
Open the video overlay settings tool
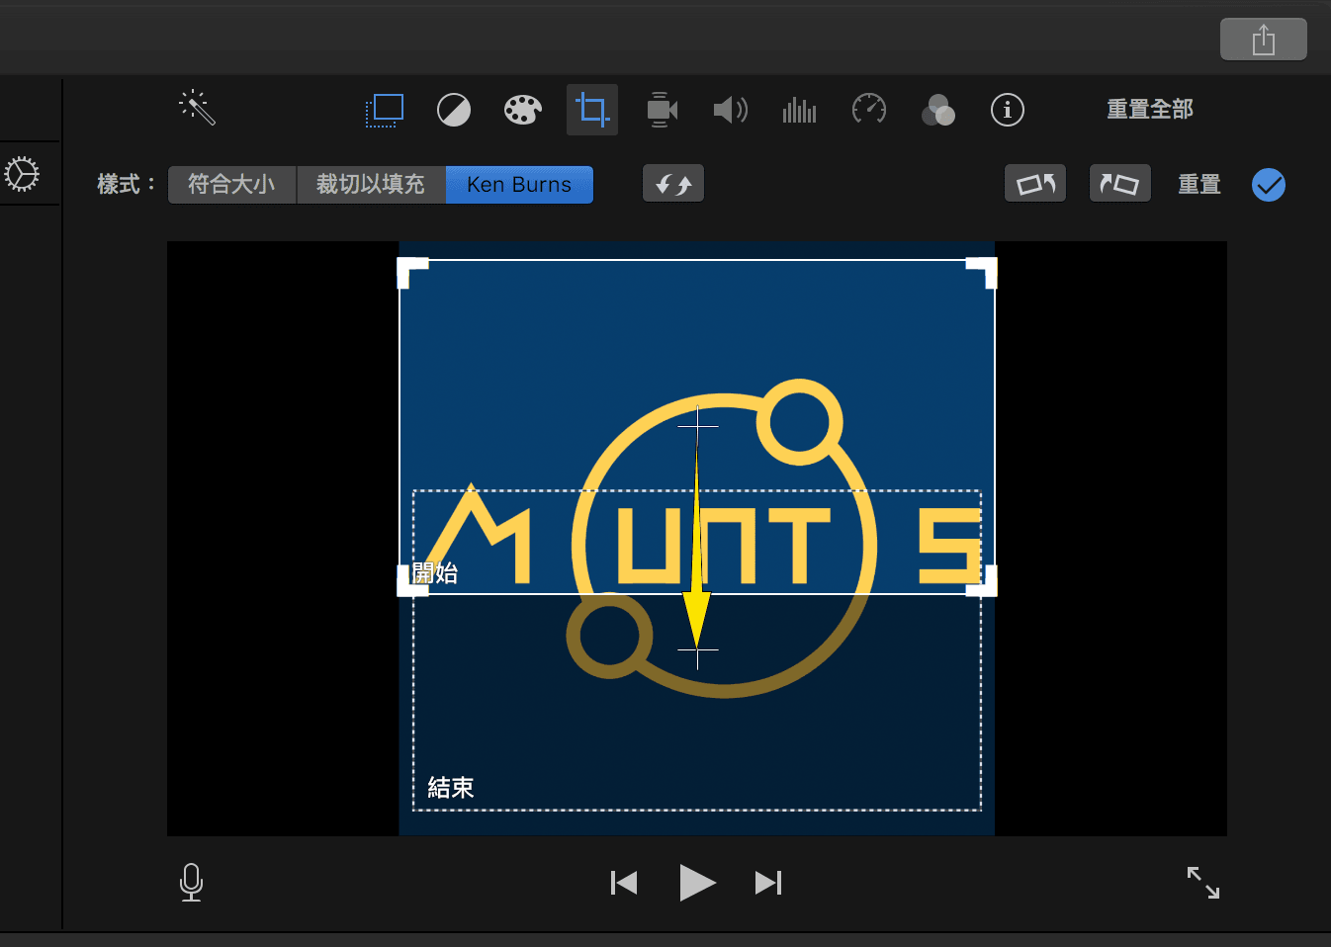tap(384, 110)
